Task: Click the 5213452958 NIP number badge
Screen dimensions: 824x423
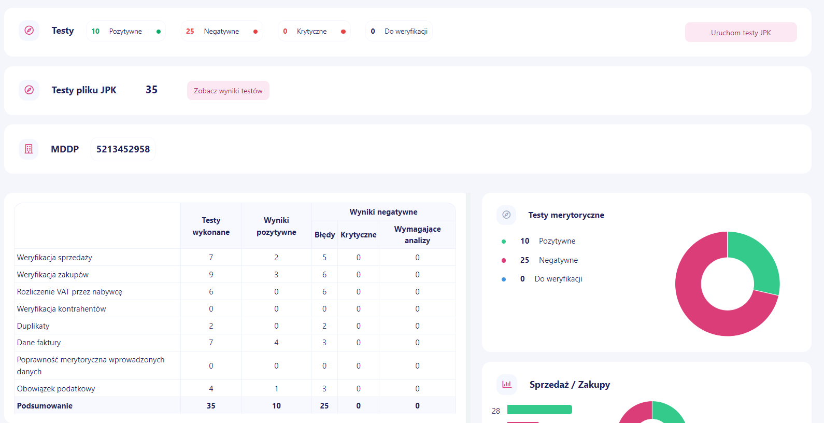Action: tap(123, 149)
